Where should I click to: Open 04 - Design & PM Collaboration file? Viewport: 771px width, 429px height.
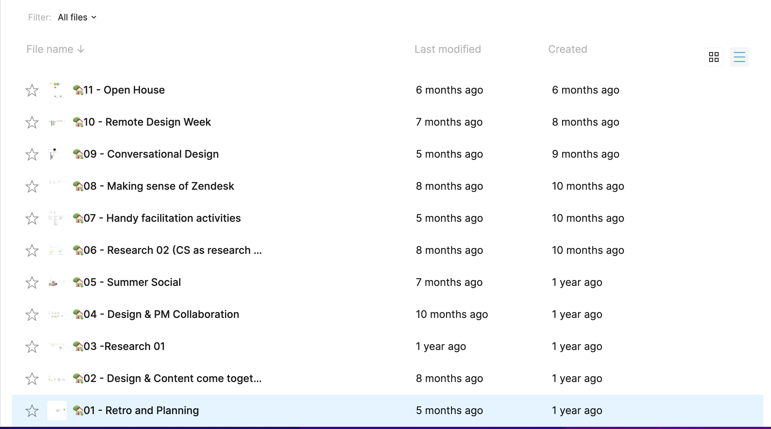[x=173, y=314]
